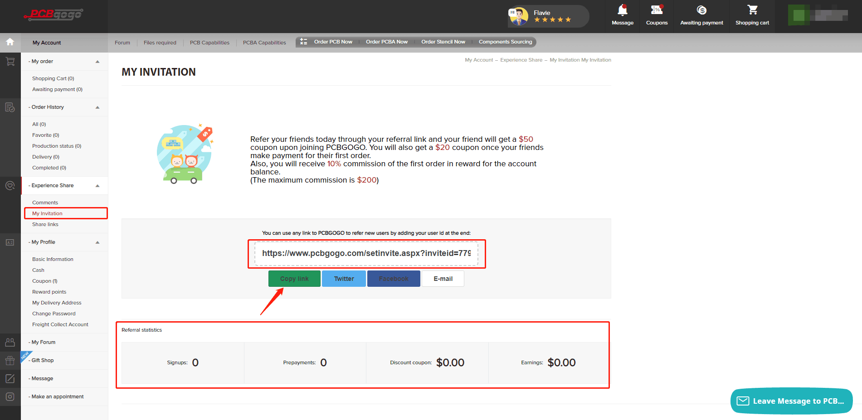Open My Forum in sidebar
Image resolution: width=862 pixels, height=420 pixels.
(43, 342)
